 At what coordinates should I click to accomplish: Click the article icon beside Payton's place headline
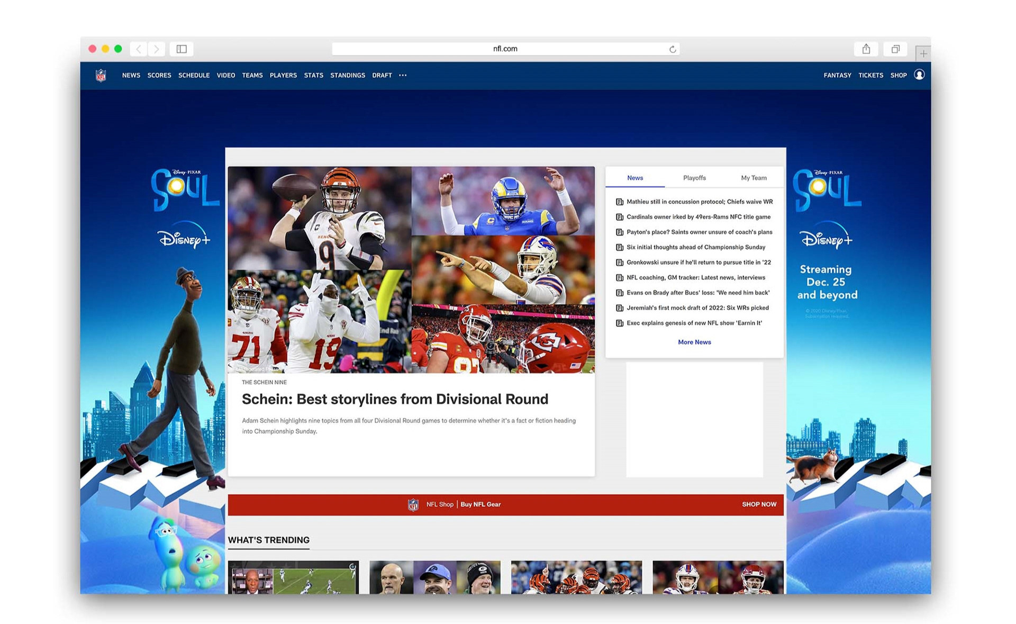619,232
